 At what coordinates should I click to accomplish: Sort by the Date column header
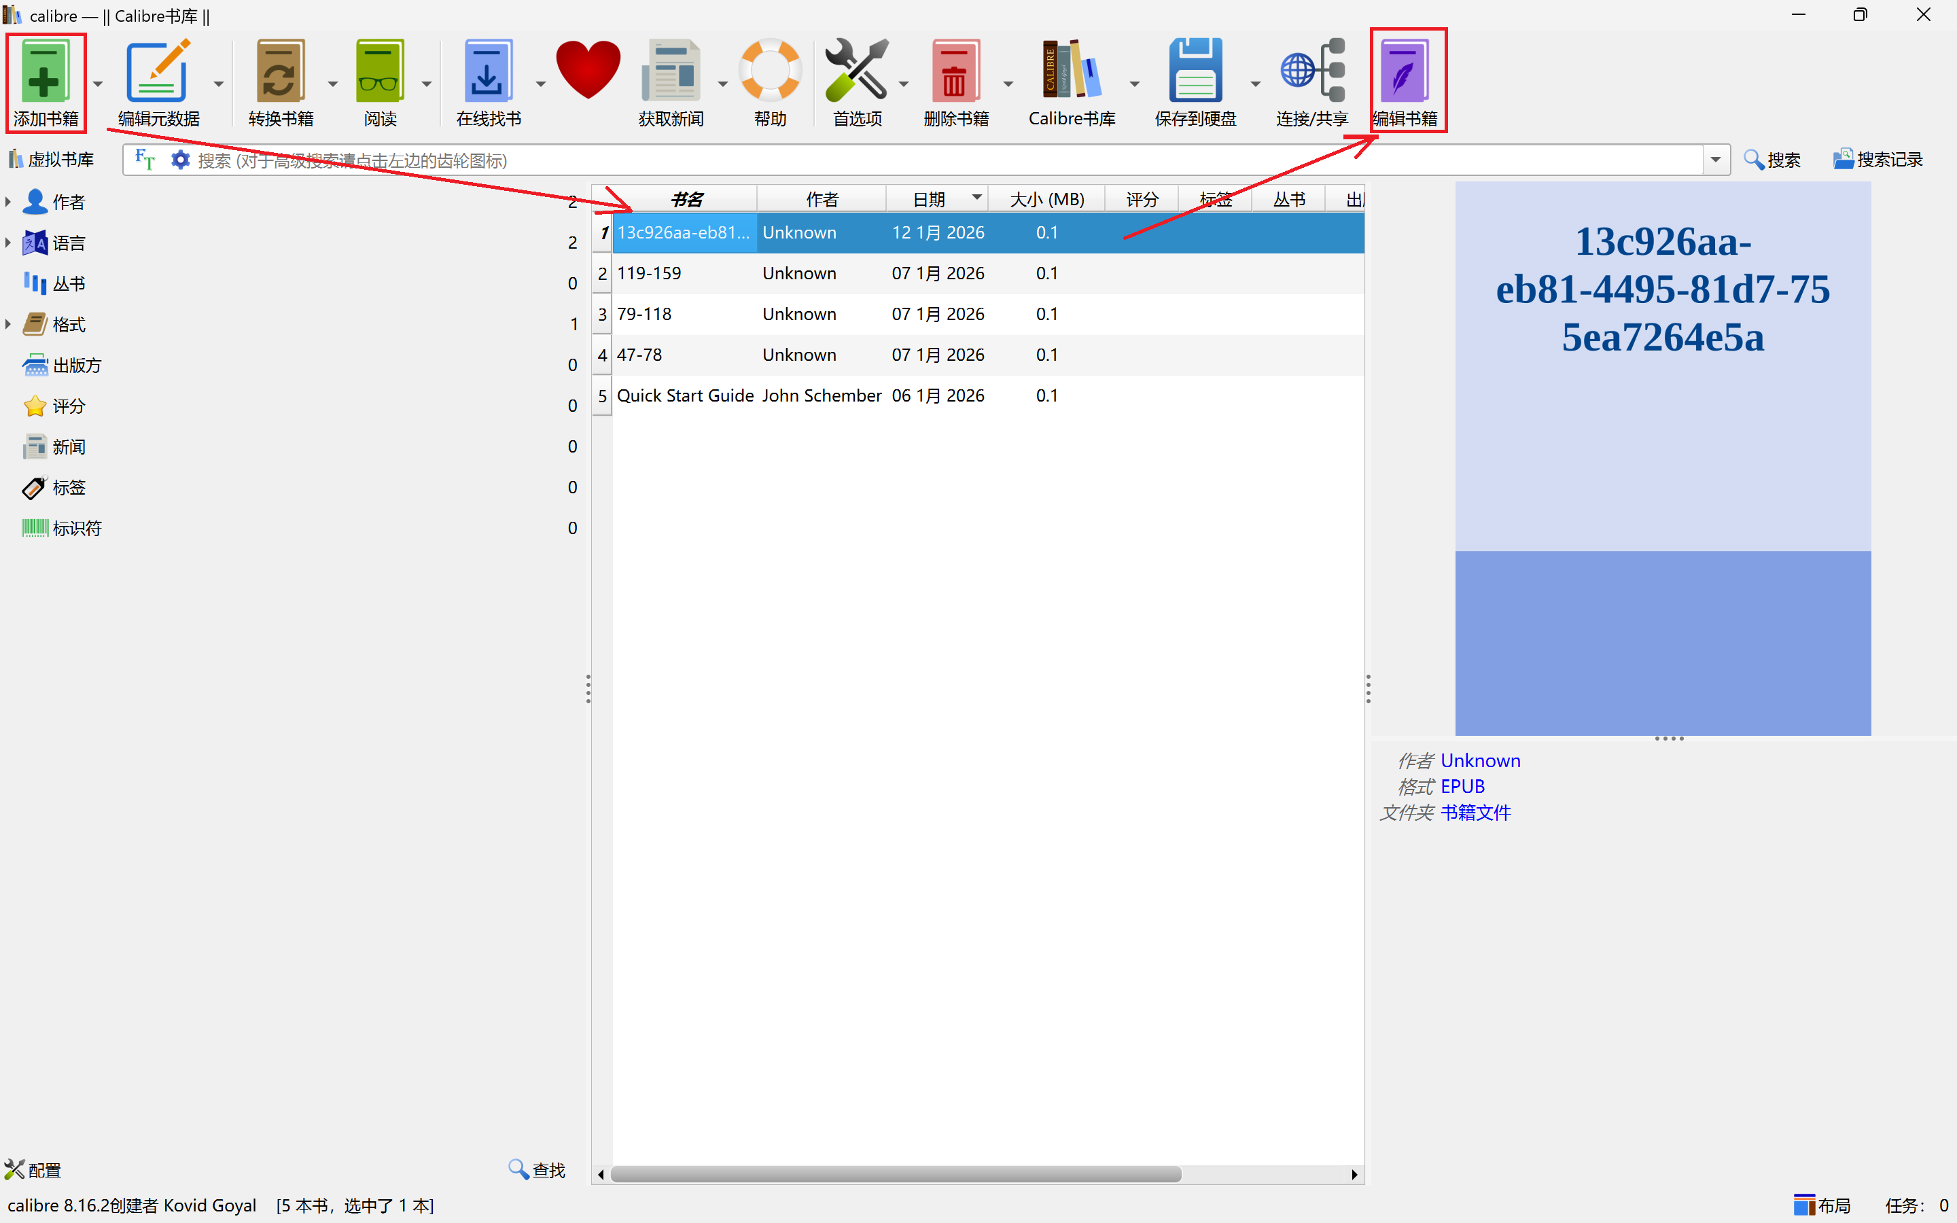coord(930,199)
